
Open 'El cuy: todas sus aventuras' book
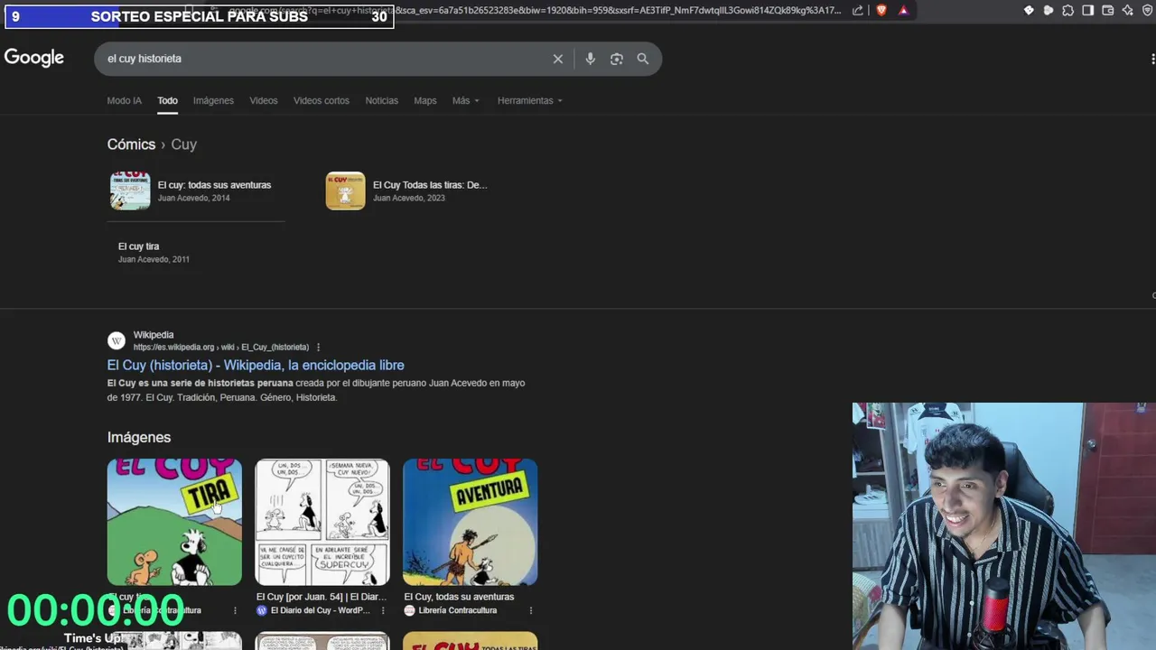click(x=214, y=185)
